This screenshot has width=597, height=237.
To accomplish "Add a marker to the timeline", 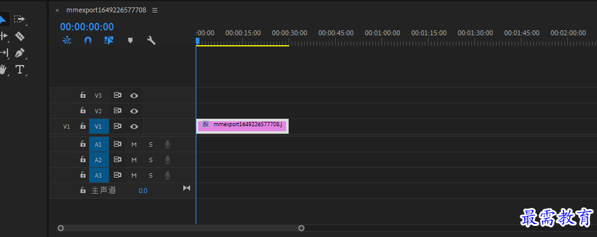I will coord(130,40).
